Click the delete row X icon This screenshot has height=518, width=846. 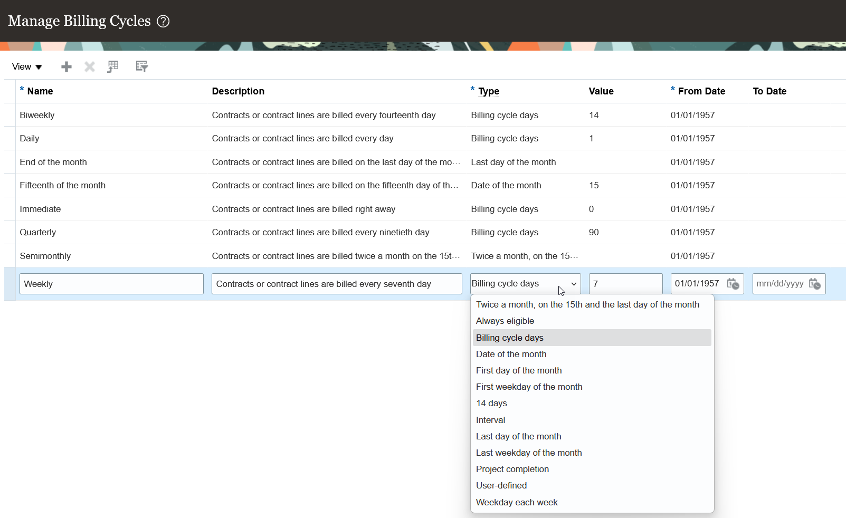coord(90,66)
